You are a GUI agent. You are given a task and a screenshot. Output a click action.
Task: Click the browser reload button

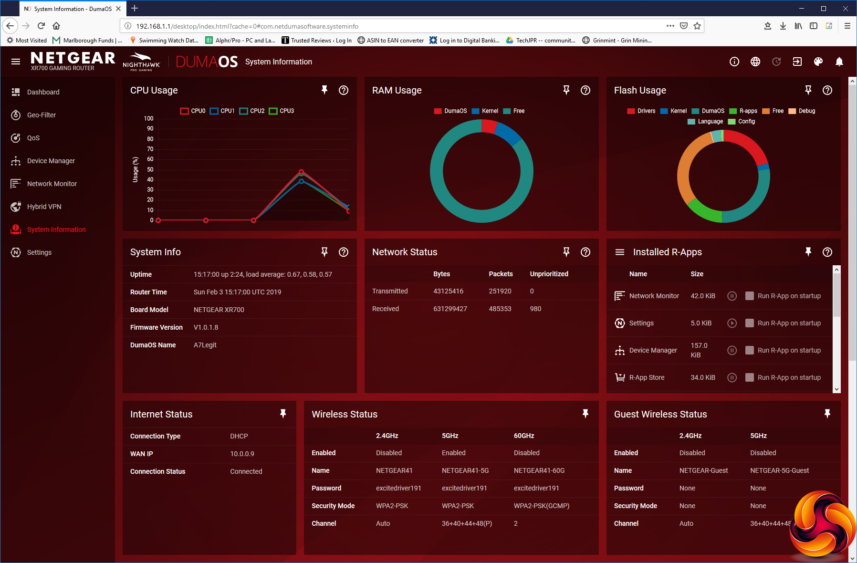pos(41,26)
